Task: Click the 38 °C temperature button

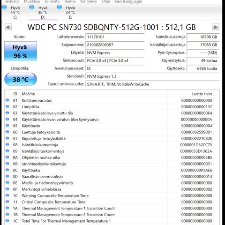Action: (x=21, y=79)
